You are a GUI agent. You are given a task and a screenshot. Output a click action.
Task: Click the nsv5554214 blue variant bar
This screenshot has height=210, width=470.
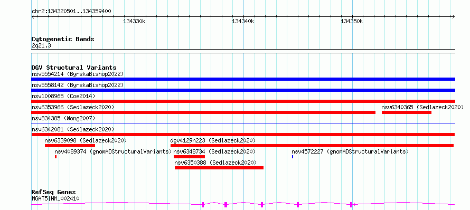[243, 79]
